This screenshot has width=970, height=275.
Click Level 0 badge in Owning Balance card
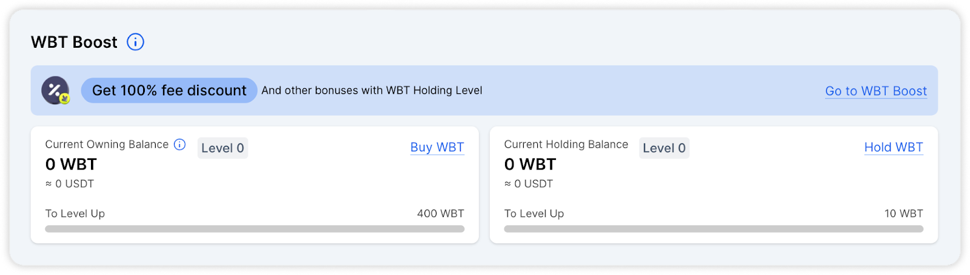[222, 148]
